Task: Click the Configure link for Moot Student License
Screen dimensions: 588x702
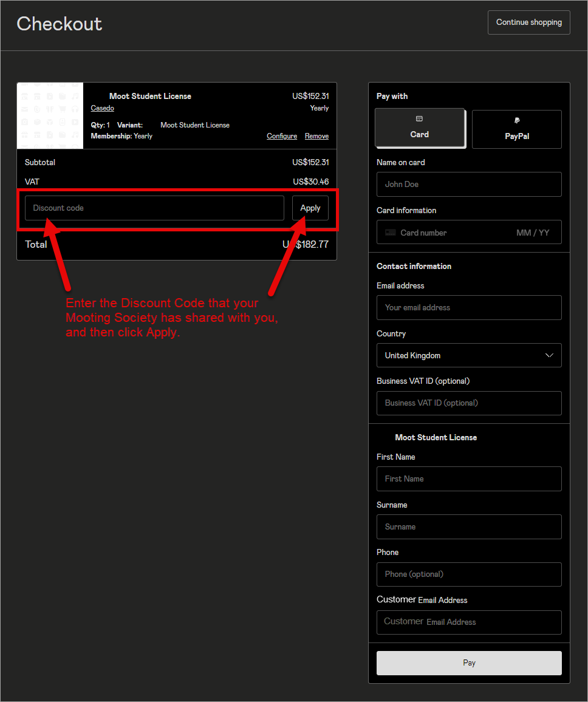Action: pyautogui.click(x=282, y=136)
